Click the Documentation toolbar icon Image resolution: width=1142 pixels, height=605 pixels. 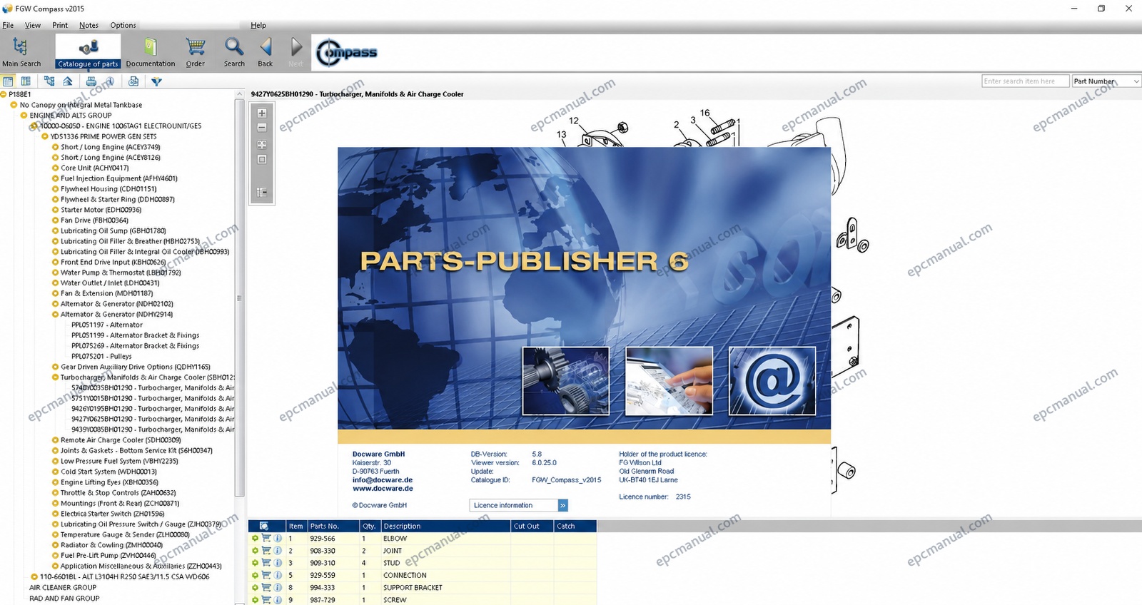(150, 52)
